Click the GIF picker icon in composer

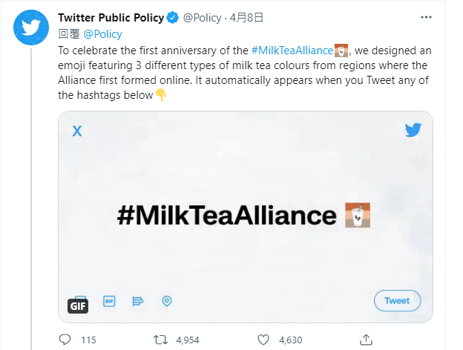click(109, 301)
